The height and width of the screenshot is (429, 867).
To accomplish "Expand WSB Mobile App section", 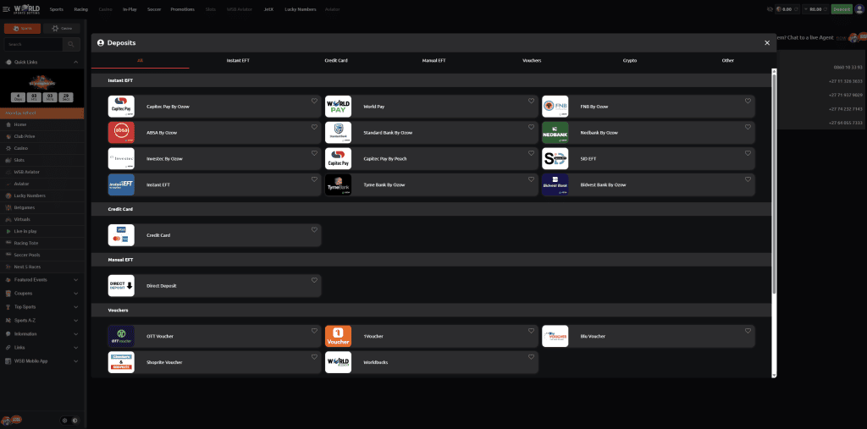I will (75, 361).
